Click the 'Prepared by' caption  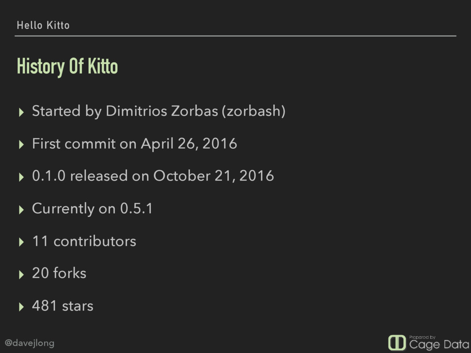(x=422, y=337)
